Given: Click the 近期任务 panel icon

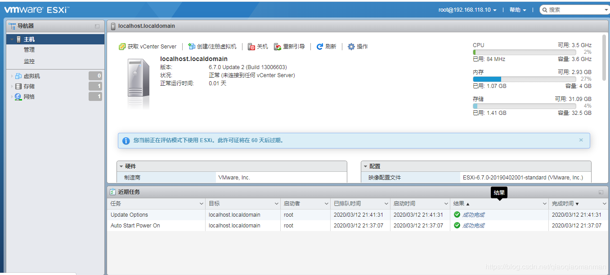Looking at the screenshot, I should click(x=113, y=192).
